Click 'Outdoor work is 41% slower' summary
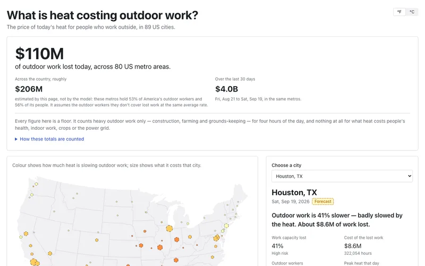 (x=337, y=220)
